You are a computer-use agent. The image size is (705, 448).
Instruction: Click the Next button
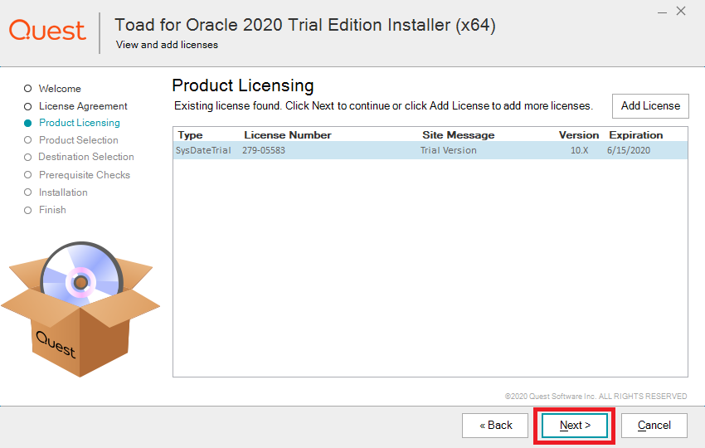(x=575, y=426)
